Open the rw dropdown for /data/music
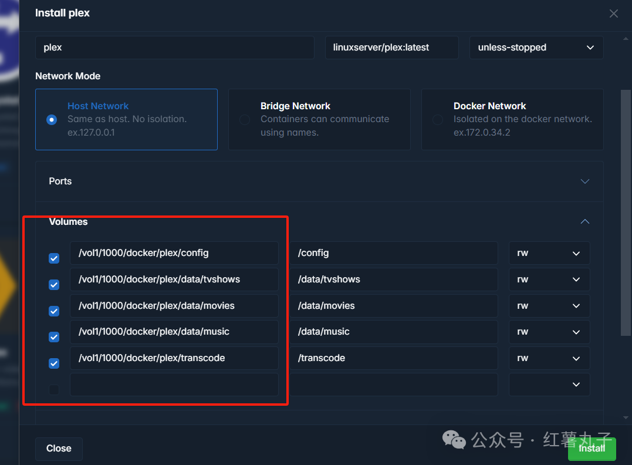This screenshot has height=465, width=632. coord(549,332)
